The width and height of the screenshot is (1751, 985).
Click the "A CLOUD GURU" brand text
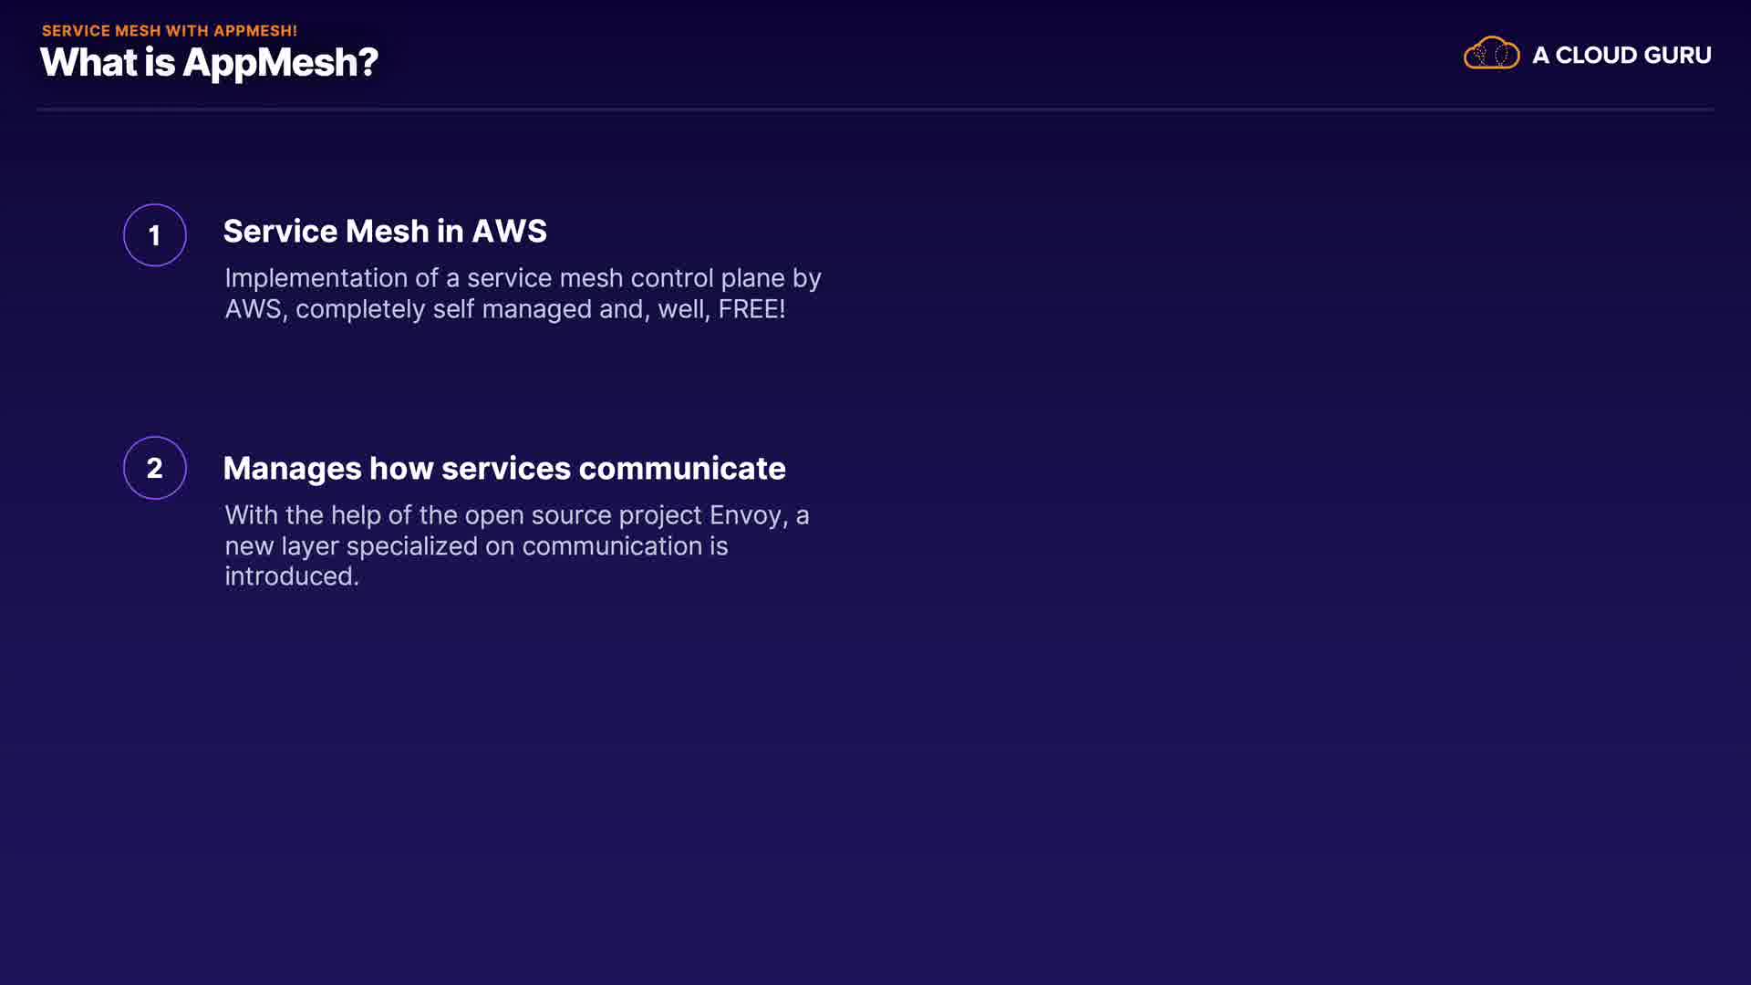[x=1621, y=56]
